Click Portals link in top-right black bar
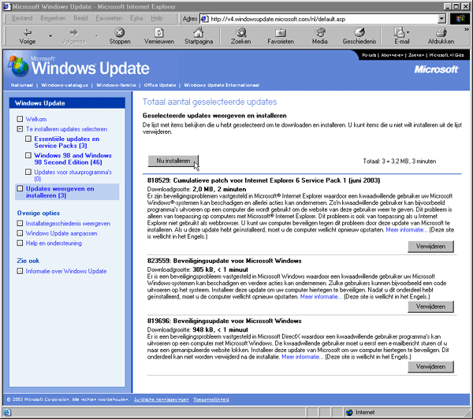This screenshot has width=473, height=419. tap(369, 55)
